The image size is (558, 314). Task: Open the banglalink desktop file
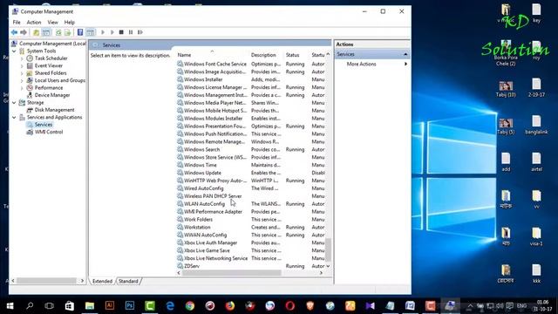click(536, 125)
